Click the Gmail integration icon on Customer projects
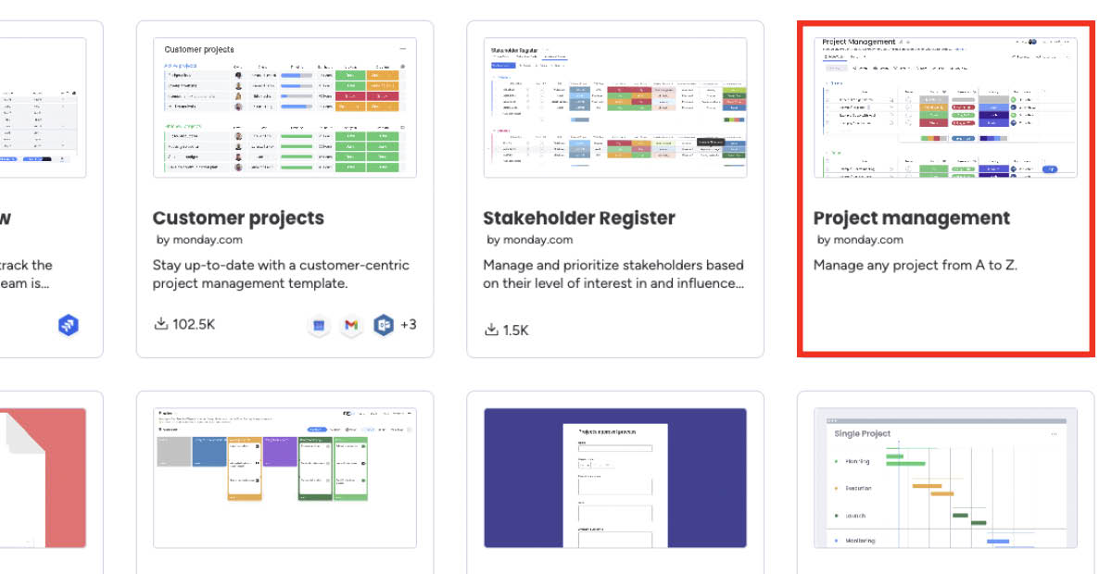 coord(350,325)
